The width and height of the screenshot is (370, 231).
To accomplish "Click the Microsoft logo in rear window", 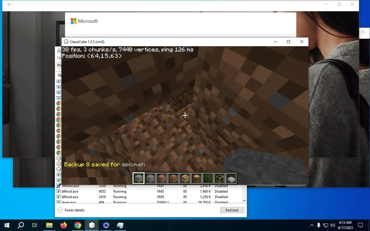I will [x=84, y=21].
